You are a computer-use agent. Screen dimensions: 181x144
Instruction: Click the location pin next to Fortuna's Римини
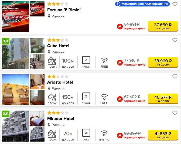[x=49, y=16]
